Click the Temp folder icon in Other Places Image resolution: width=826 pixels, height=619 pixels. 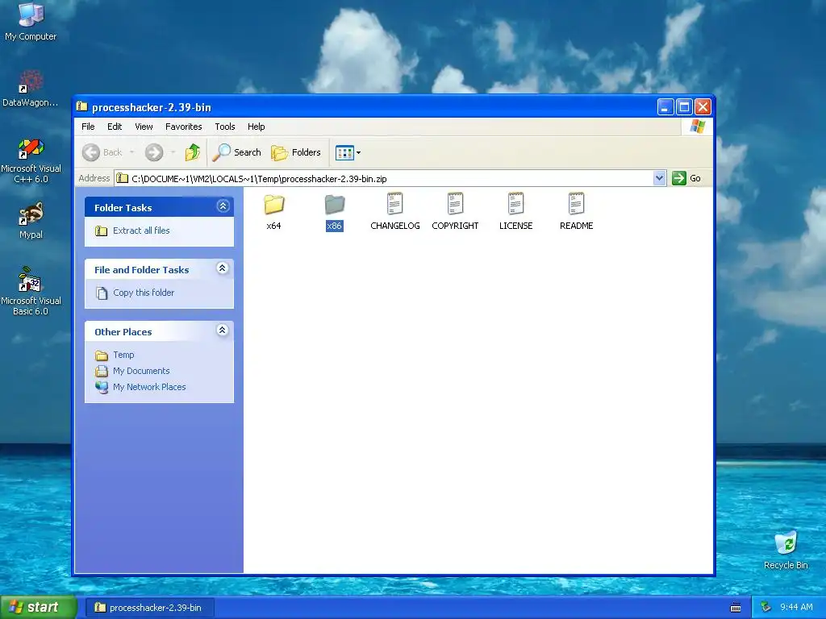point(101,355)
